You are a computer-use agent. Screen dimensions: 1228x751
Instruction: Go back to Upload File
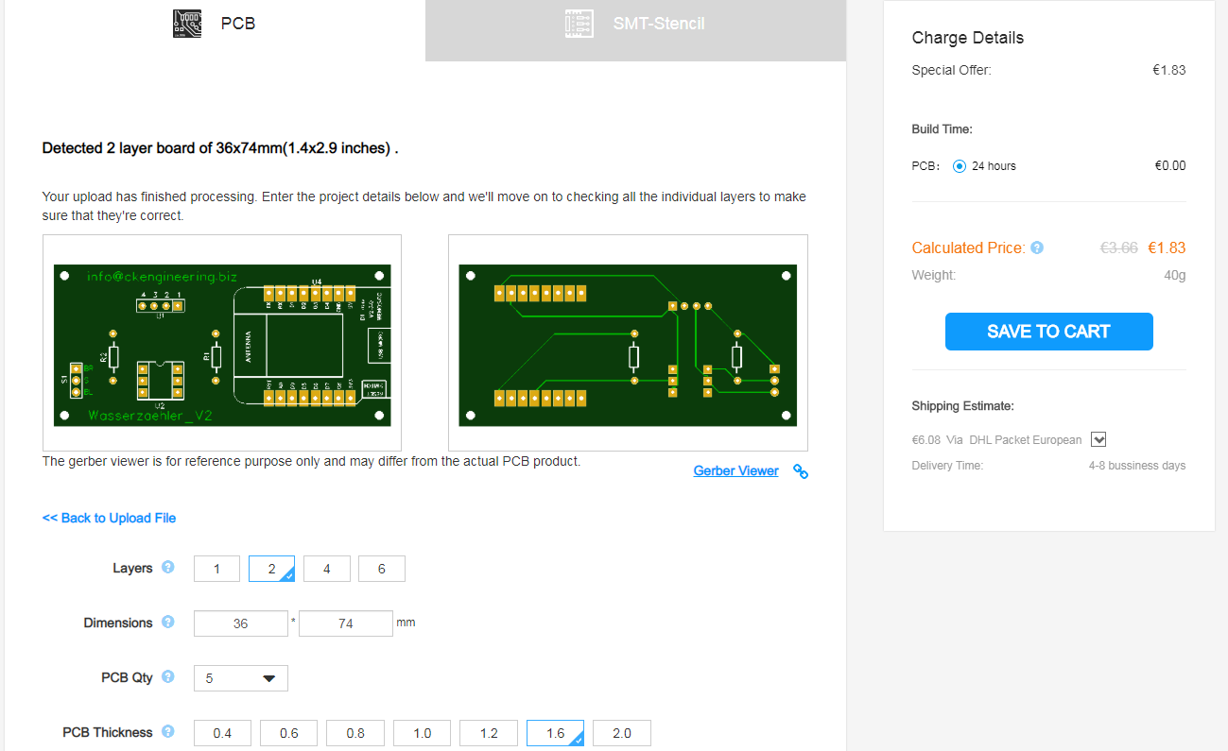coord(109,518)
